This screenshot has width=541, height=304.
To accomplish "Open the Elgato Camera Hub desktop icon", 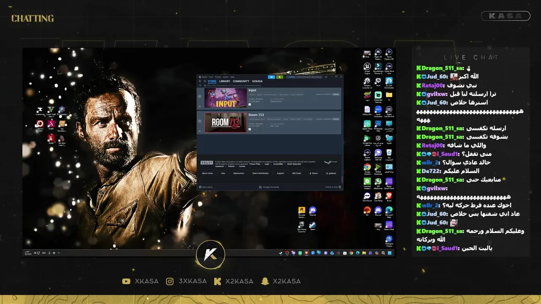I will click(389, 109).
